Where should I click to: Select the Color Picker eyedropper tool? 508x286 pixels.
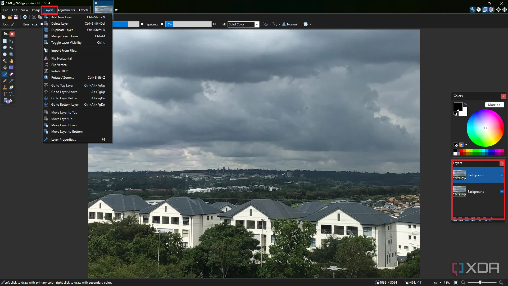[11, 81]
